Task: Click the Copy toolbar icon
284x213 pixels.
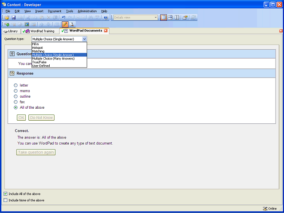Action: pyautogui.click(x=35, y=18)
